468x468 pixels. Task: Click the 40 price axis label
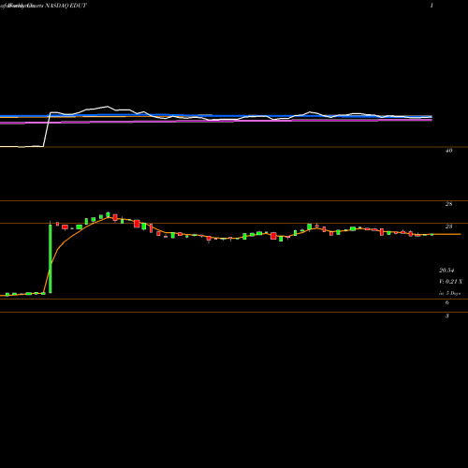448,151
